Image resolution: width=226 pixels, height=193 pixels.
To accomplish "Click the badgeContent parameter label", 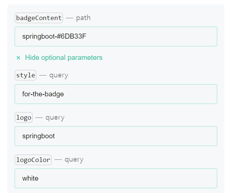I will [39, 18].
